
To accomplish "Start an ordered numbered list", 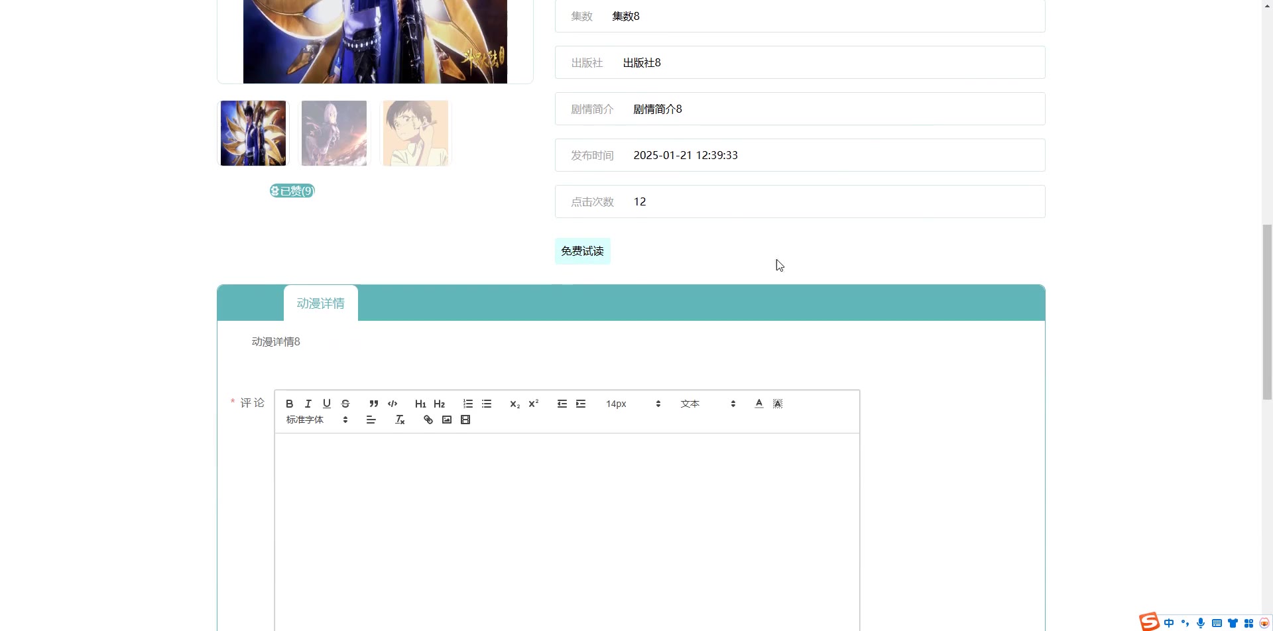I will click(x=468, y=404).
